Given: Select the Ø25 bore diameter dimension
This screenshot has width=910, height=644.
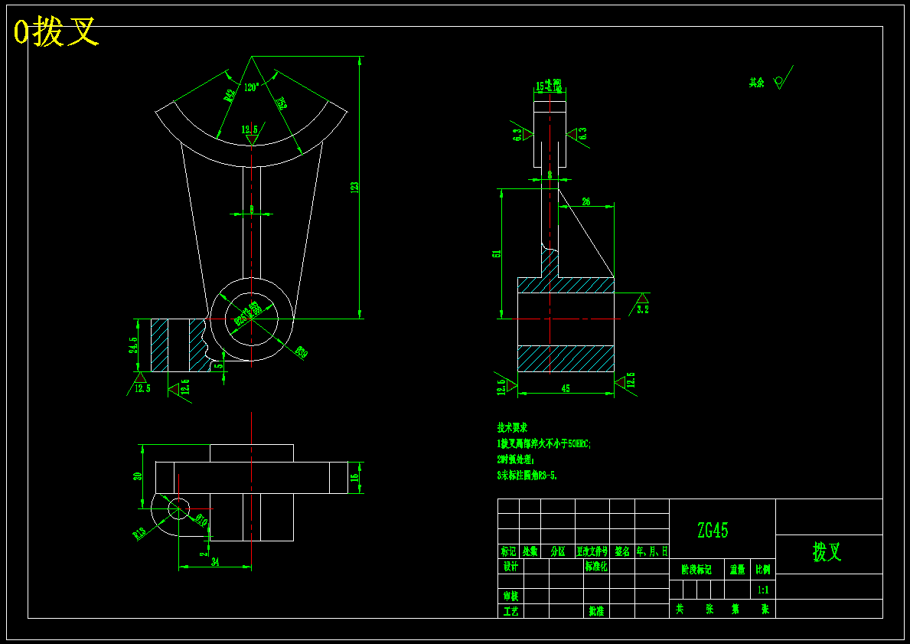Looking at the screenshot, I should (x=248, y=314).
